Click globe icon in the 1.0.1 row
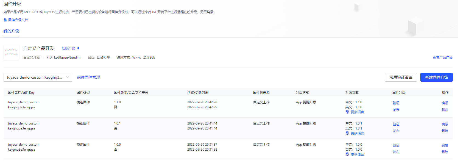The image size is (458, 163). click(x=347, y=133)
